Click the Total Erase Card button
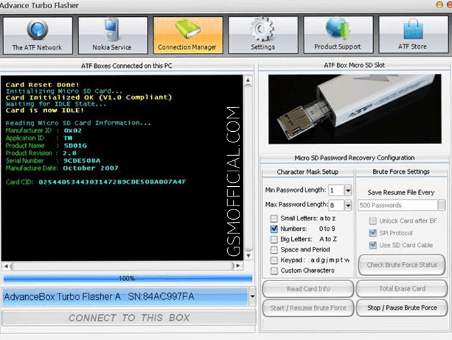The height and width of the screenshot is (340, 452). tap(400, 288)
